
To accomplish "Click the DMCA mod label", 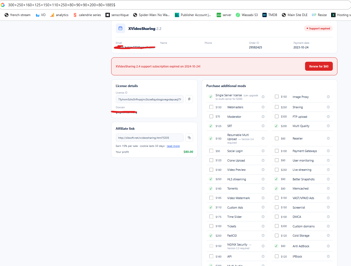I will tap(297, 217).
